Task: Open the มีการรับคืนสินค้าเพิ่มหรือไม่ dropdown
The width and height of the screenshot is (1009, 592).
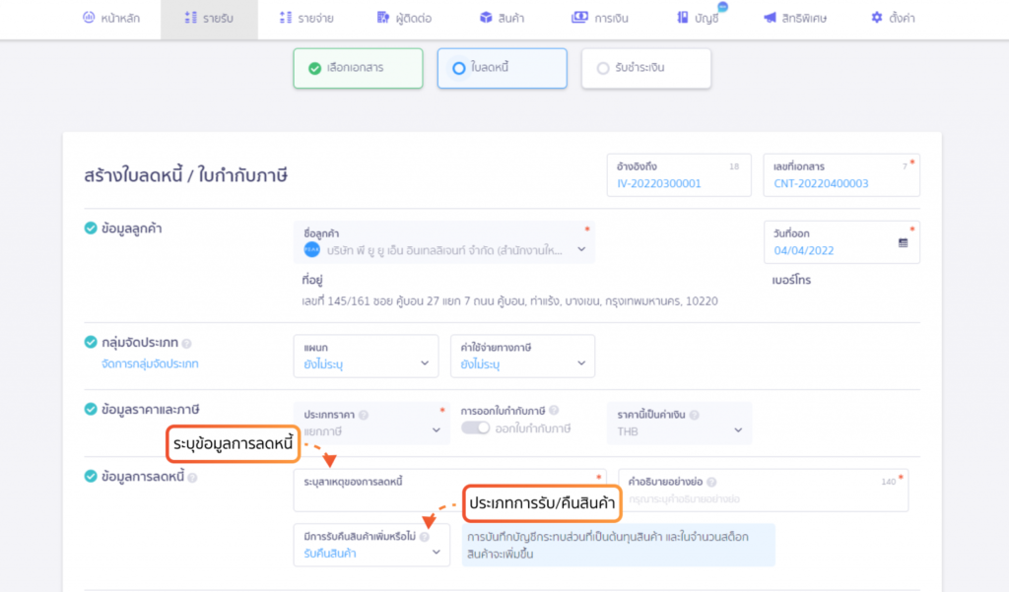Action: (x=371, y=545)
